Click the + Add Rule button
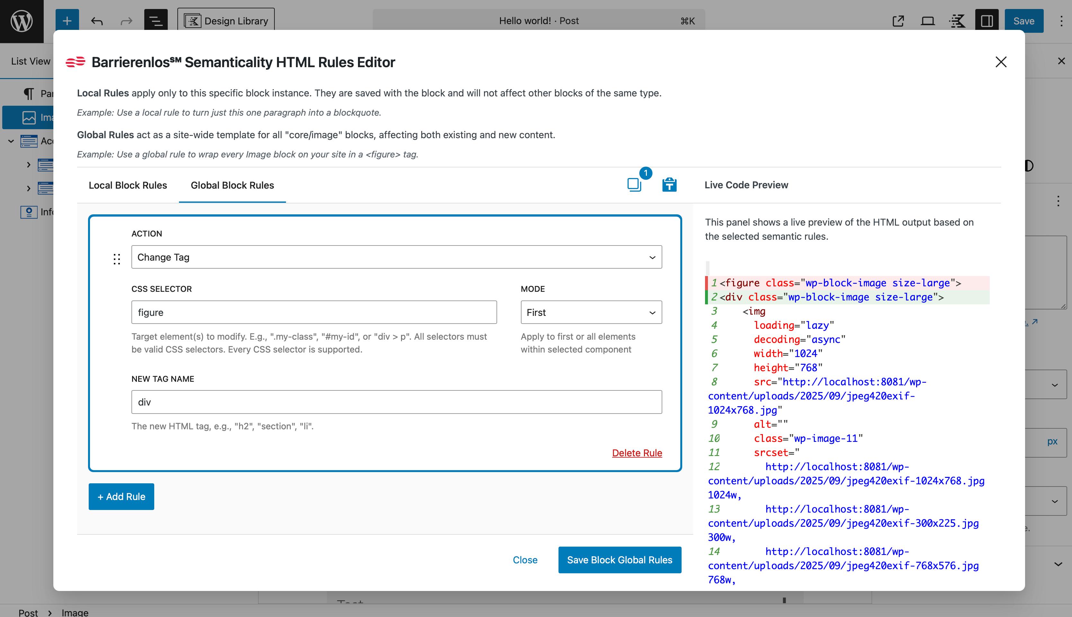Viewport: 1072px width, 617px height. (x=121, y=496)
